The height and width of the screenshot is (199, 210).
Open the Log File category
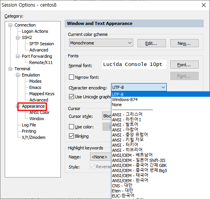[29, 125]
